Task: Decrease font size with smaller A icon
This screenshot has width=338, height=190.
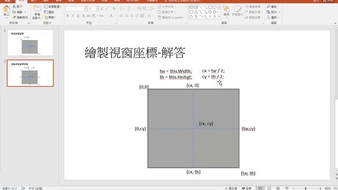Action: point(107,8)
